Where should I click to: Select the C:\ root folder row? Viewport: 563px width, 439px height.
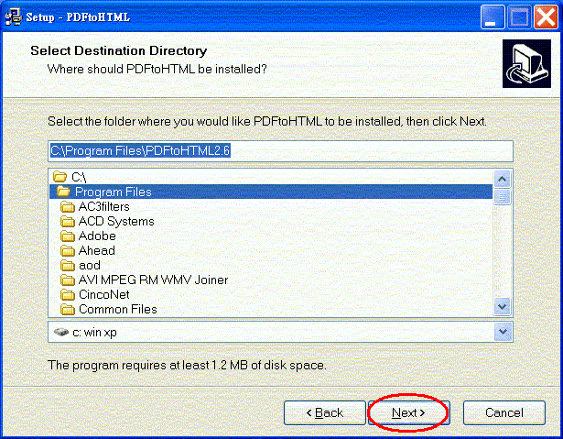(271, 177)
